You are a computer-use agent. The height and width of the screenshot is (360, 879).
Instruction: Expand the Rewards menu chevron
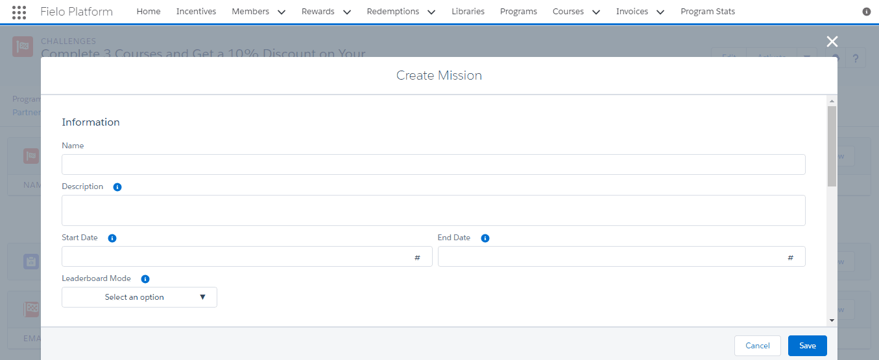pos(346,12)
